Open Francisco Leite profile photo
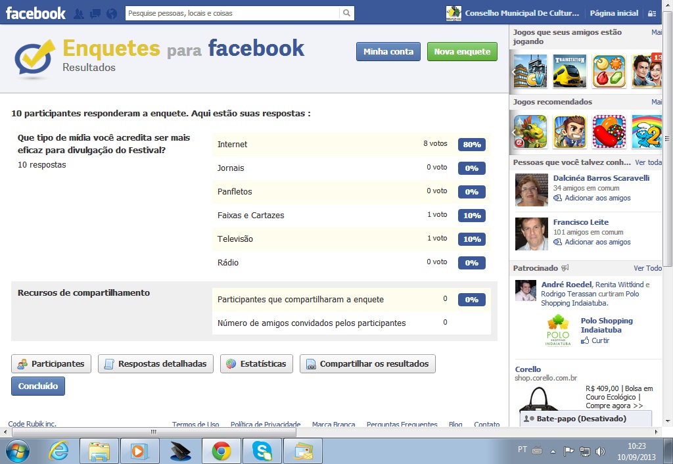This screenshot has width=673, height=464. [531, 234]
